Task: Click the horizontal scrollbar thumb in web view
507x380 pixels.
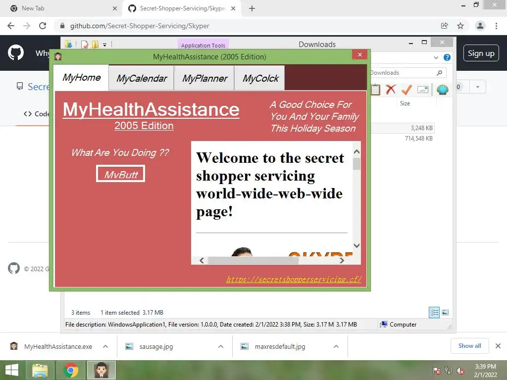Action: pyautogui.click(x=253, y=260)
